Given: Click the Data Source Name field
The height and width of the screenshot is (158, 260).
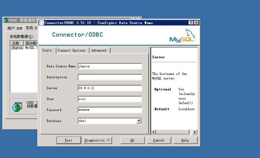Looking at the screenshot, I should pos(110,66).
